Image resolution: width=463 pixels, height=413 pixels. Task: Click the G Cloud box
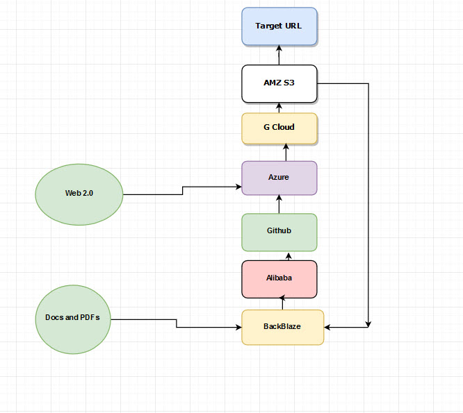279,128
